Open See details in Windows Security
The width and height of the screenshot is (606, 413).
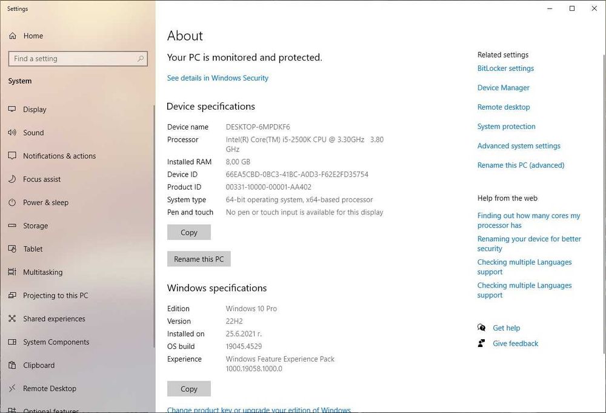pyautogui.click(x=218, y=78)
